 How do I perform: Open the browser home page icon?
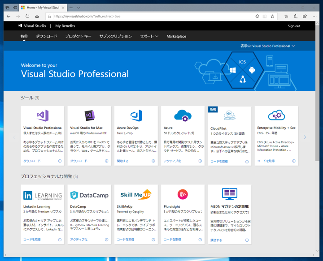(x=37, y=16)
